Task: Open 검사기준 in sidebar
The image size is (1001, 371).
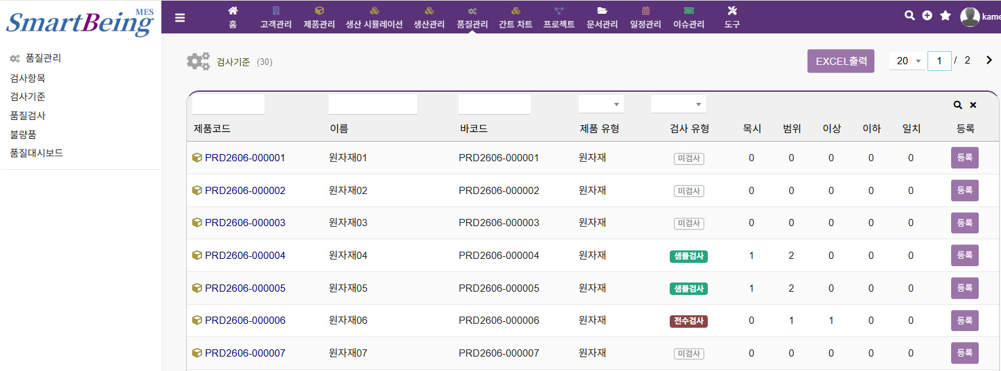Action: click(28, 96)
